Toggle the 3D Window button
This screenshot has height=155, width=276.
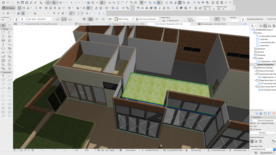[x=9, y=8]
